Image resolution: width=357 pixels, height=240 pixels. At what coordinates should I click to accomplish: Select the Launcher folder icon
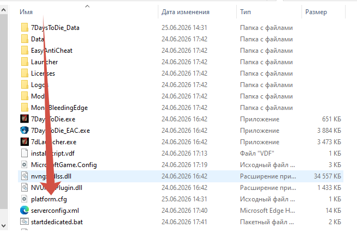click(24, 61)
